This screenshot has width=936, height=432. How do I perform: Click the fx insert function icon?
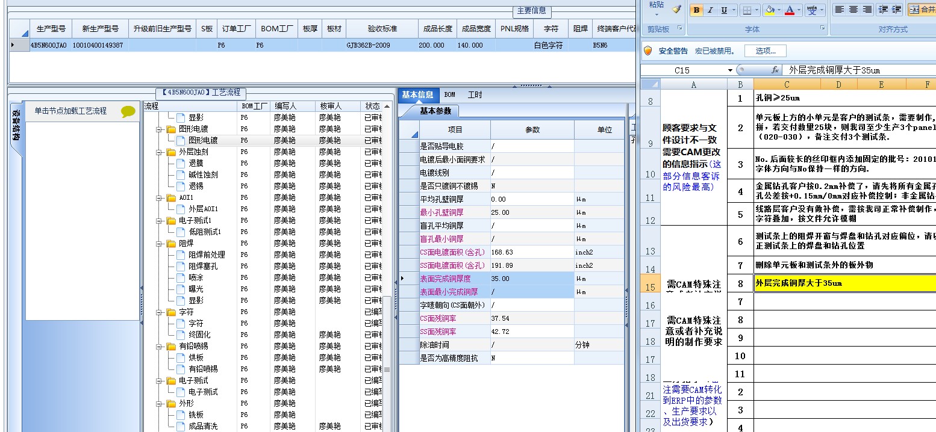coord(775,70)
